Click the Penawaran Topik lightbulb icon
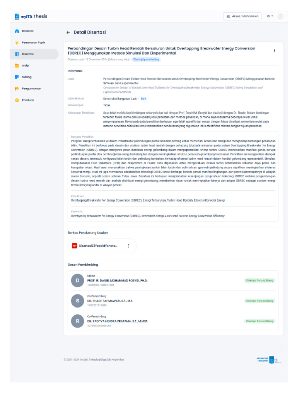The image size is (297, 396). [17, 43]
